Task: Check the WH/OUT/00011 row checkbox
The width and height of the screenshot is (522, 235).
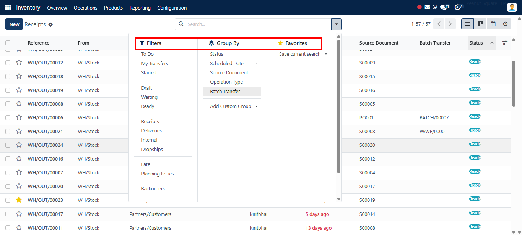Action: pyautogui.click(x=8, y=228)
